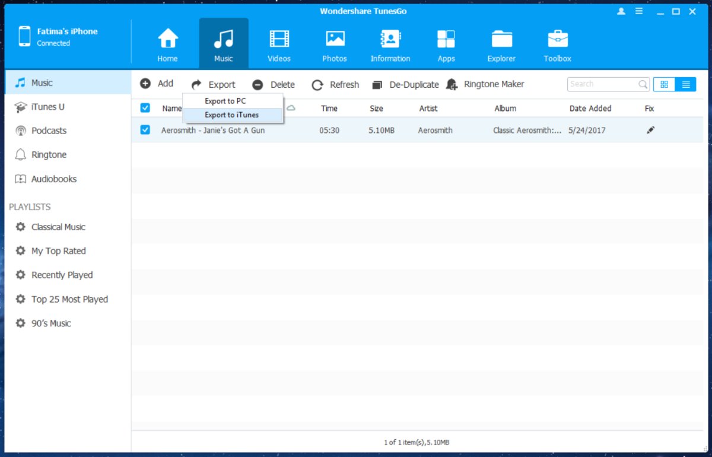The width and height of the screenshot is (712, 457).
Task: Choose Export to iTunes
Action: (233, 115)
